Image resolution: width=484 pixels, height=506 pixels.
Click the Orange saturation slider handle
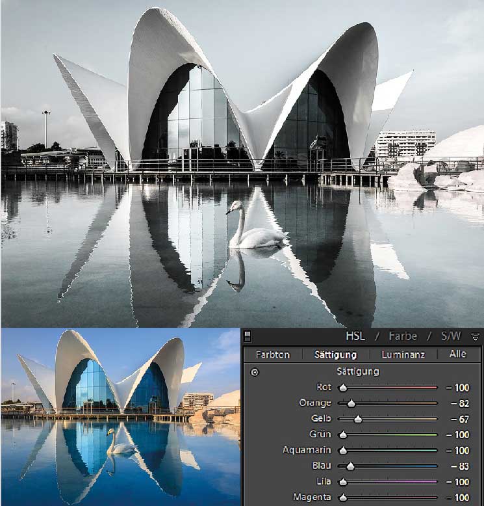pos(351,403)
